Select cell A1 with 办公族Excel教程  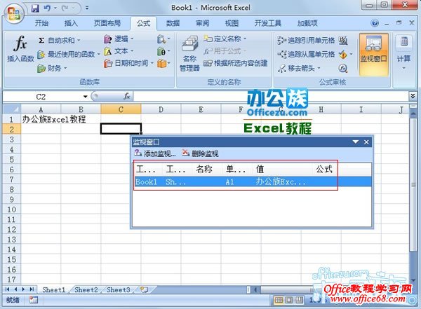pyautogui.click(x=41, y=119)
